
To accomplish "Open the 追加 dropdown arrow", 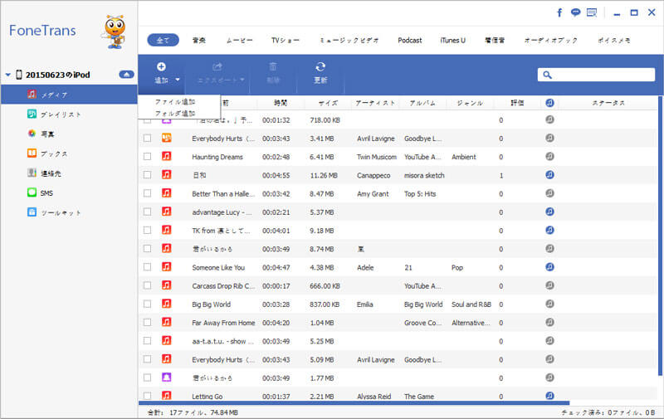I will point(178,80).
